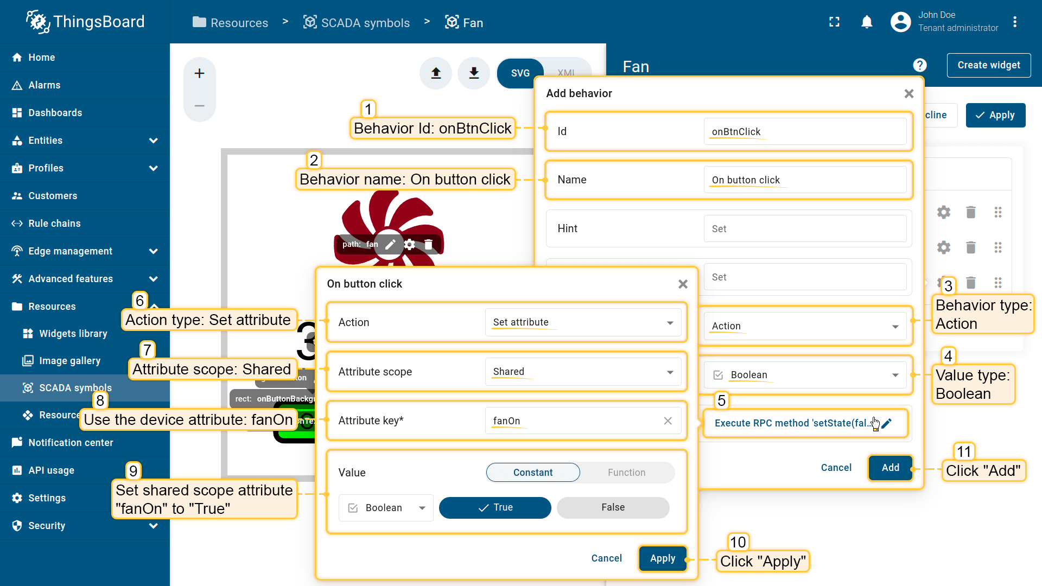The height and width of the screenshot is (586, 1042).
Task: Set the value to False
Action: (613, 507)
